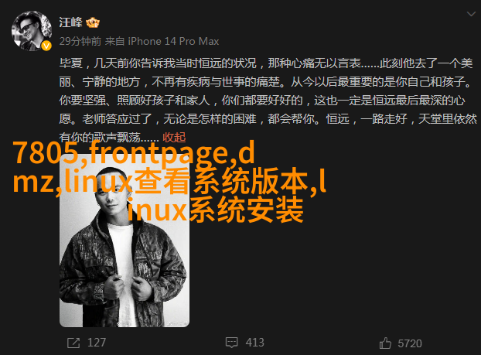Collapse the post text with 收起
This screenshot has height=355, width=481.
click(x=174, y=137)
